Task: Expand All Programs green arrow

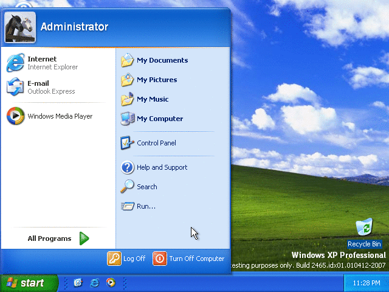Action: click(84, 238)
